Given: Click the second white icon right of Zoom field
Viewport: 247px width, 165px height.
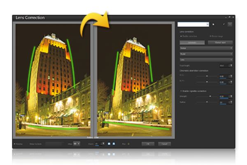Looking at the screenshot, I should point(114,144).
